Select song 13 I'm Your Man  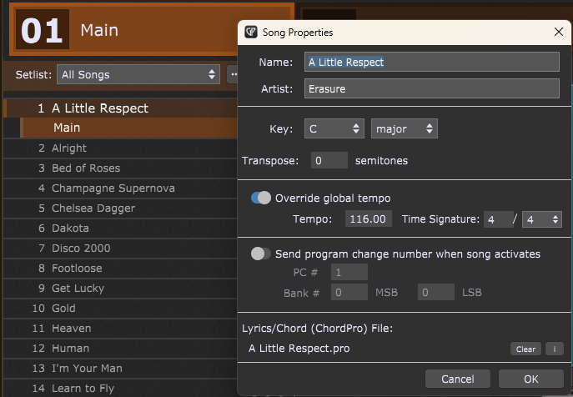click(121, 369)
